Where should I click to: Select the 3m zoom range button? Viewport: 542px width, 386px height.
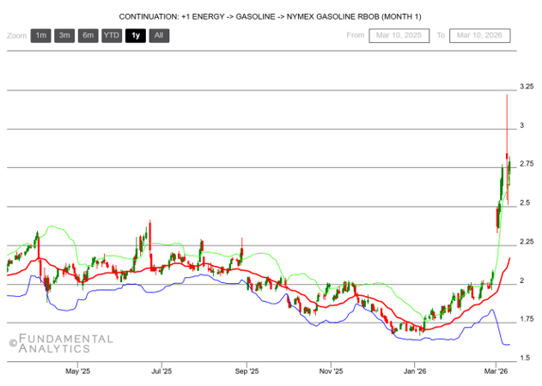tap(64, 35)
